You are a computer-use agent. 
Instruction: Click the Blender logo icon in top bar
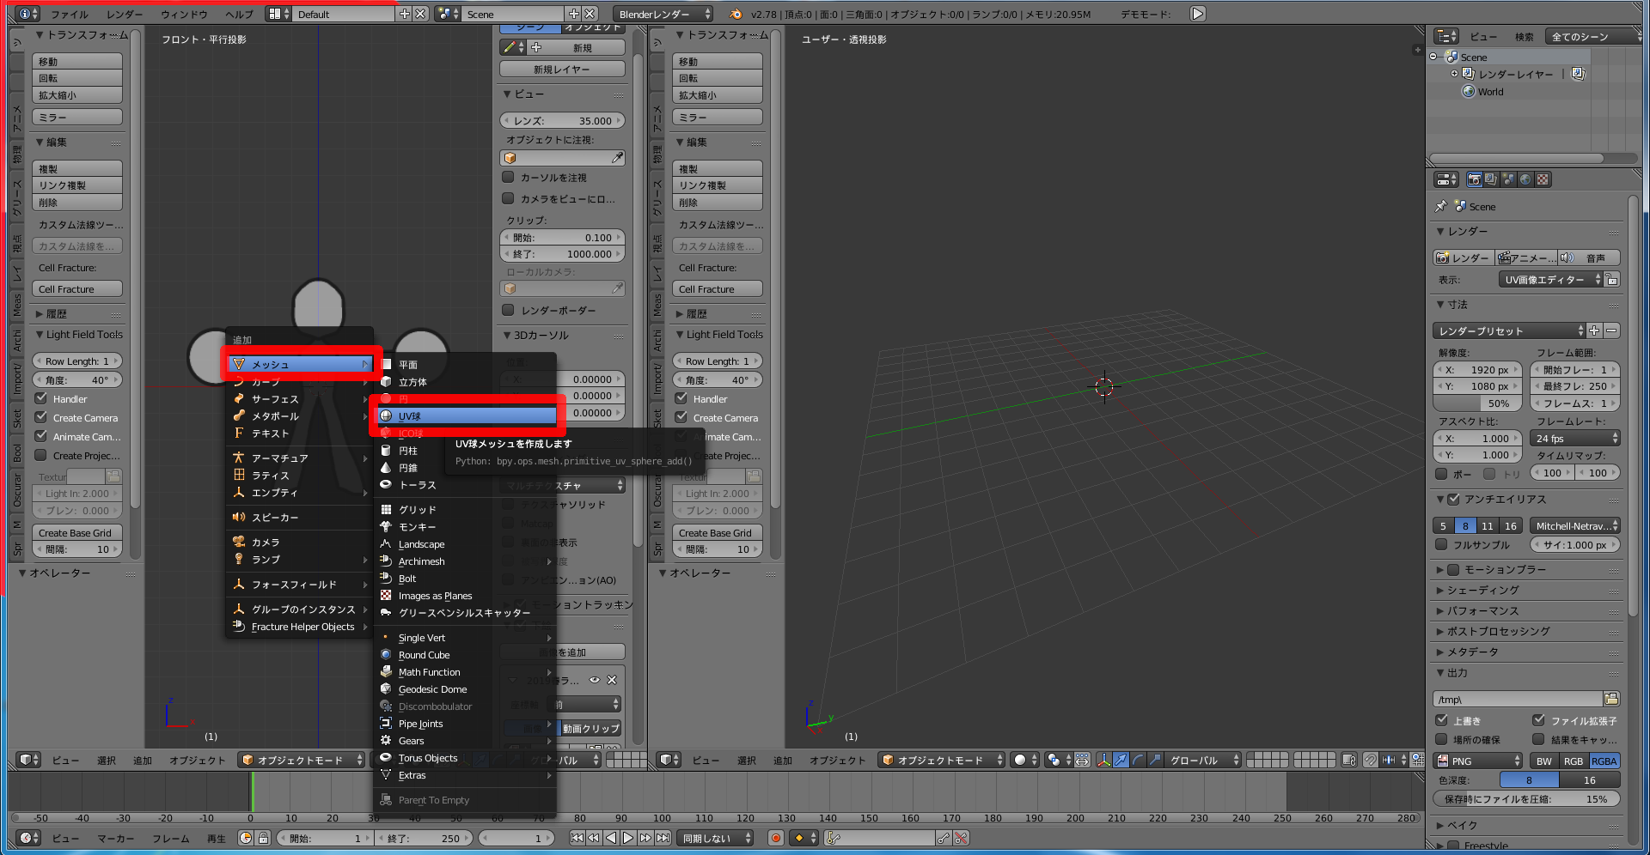(736, 14)
